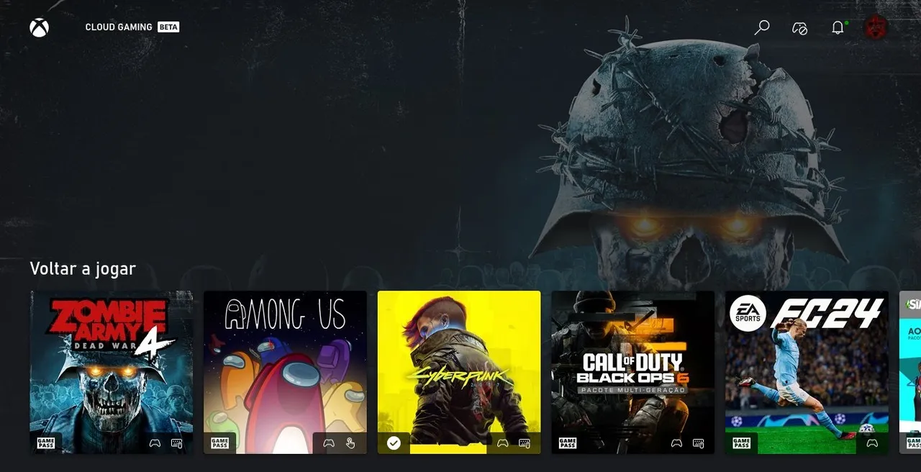The height and width of the screenshot is (472, 921).
Task: Click the keyboard-mouse icon on Black Ops 6 tile
Action: [x=699, y=443]
